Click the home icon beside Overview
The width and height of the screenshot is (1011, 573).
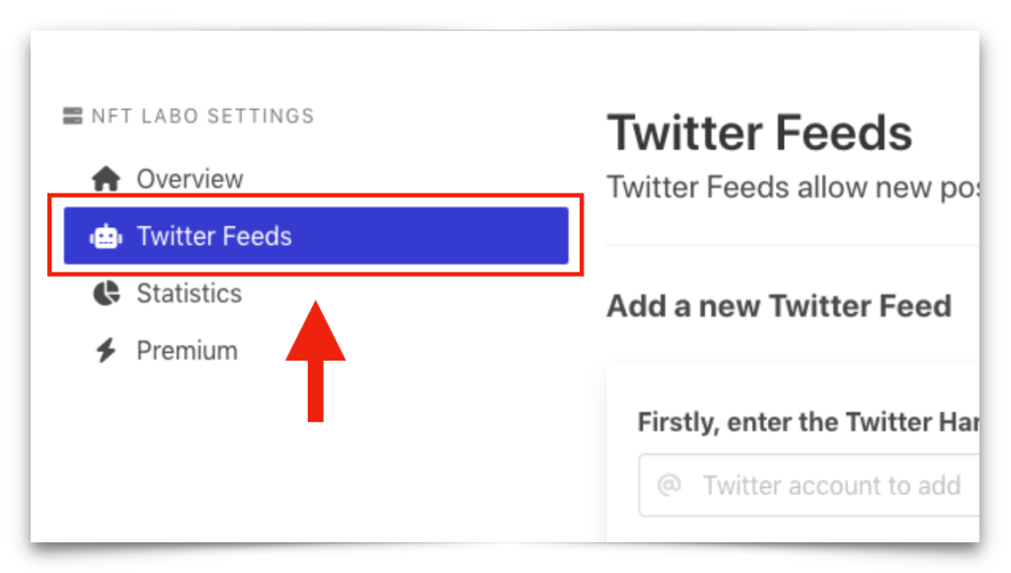107,178
